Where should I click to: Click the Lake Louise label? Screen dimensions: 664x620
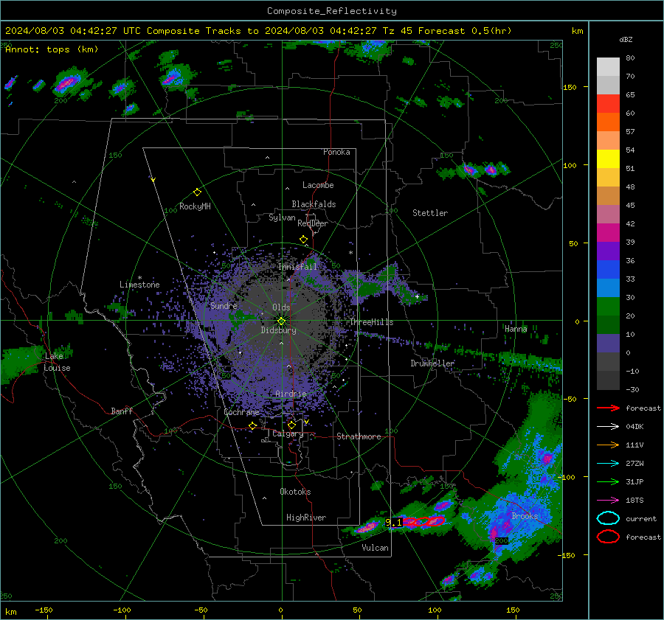pos(57,362)
